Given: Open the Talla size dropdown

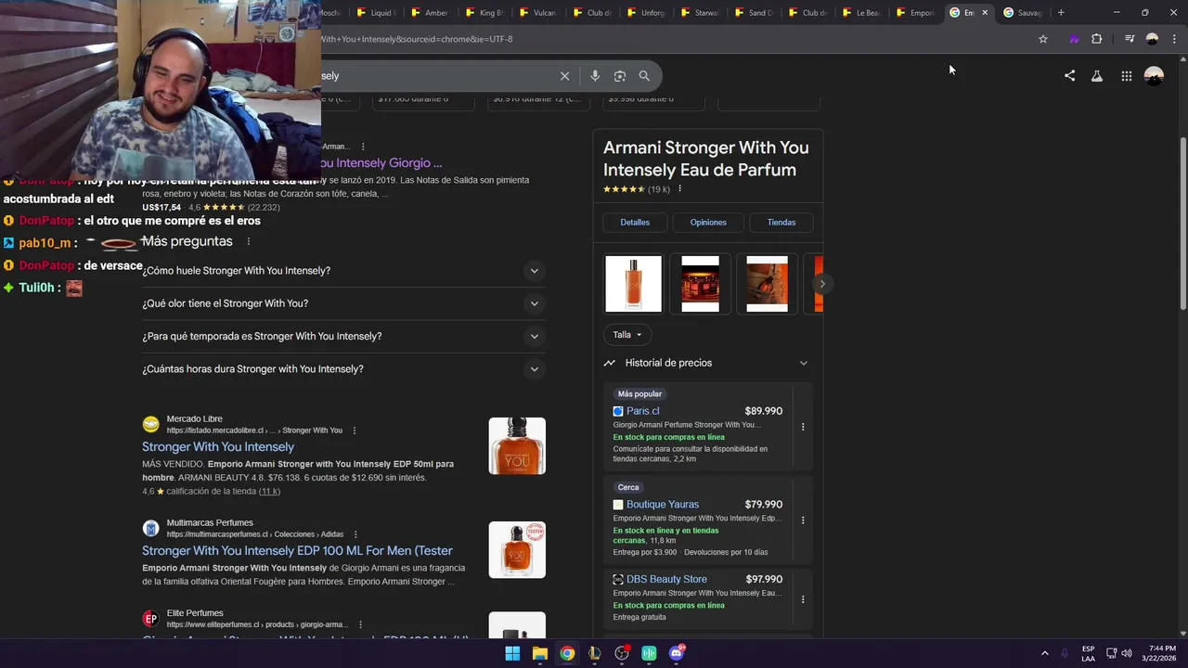Looking at the screenshot, I should pos(627,335).
